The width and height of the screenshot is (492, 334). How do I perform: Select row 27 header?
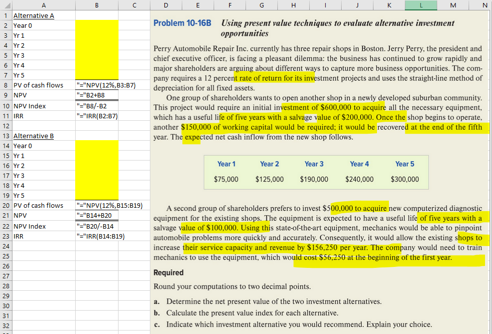[x=6, y=276]
